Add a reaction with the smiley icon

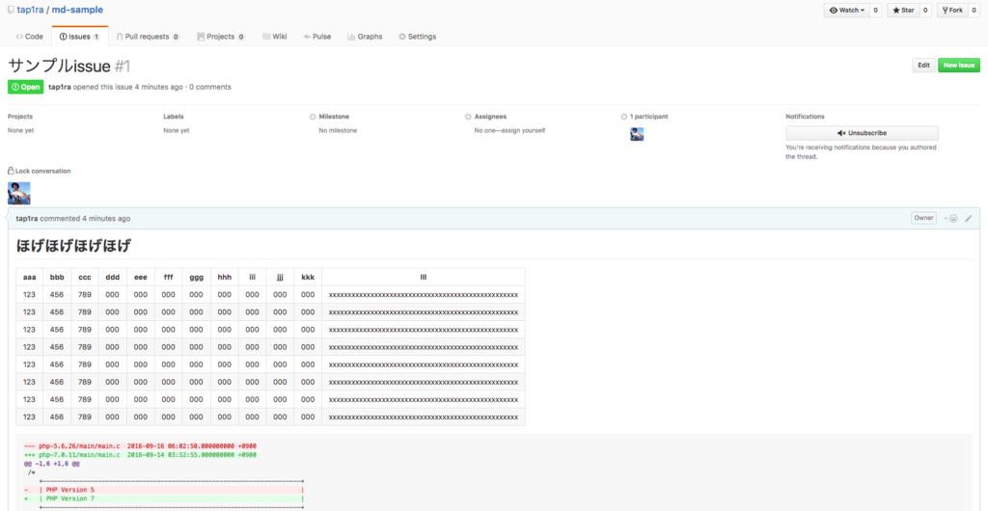pyautogui.click(x=951, y=218)
